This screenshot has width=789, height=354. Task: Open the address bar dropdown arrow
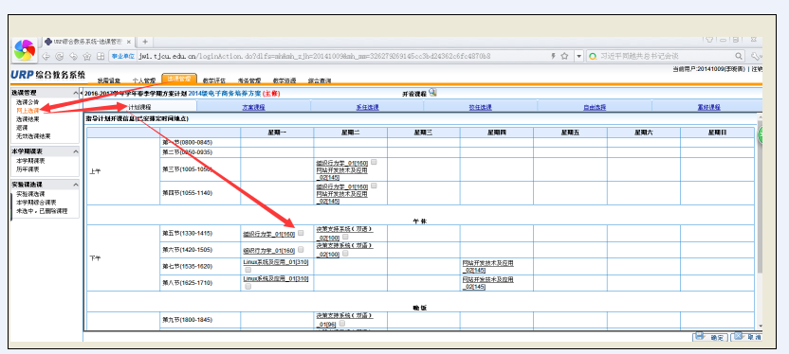(x=578, y=56)
